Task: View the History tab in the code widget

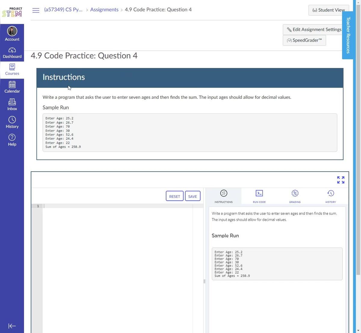Action: point(330,196)
